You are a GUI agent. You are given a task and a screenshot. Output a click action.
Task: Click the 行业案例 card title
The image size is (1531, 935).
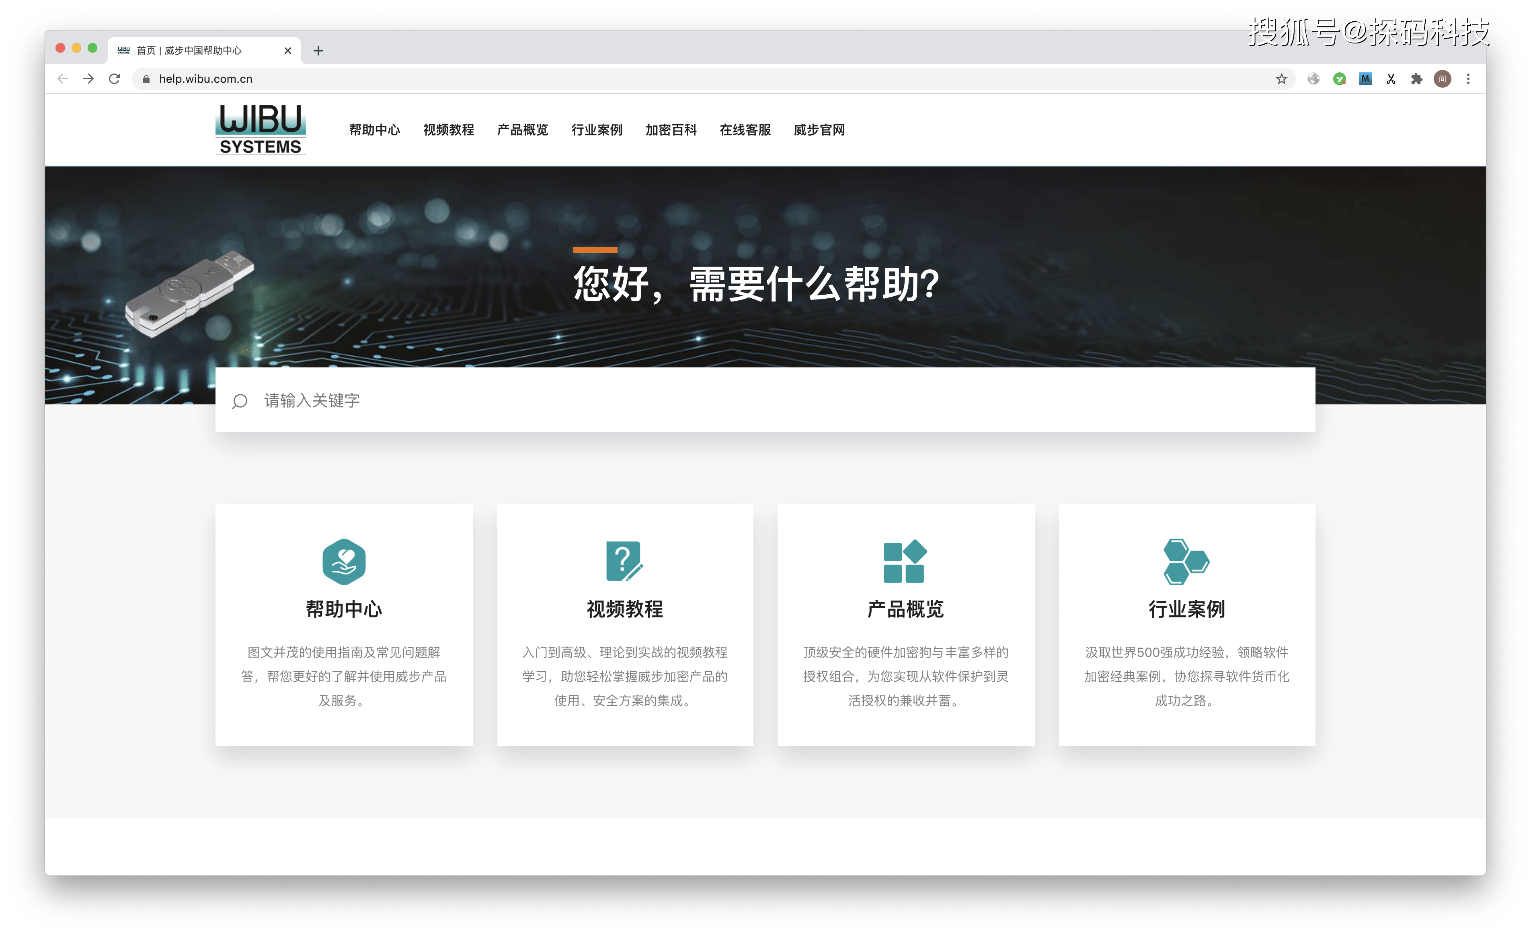click(1186, 609)
